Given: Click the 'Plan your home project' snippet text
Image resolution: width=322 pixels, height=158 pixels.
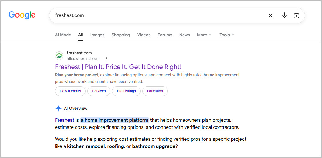Looking at the screenshot, I should 77,75.
